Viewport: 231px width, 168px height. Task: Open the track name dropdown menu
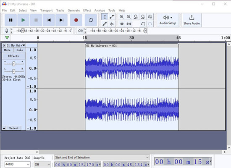pyautogui.click(x=16, y=45)
